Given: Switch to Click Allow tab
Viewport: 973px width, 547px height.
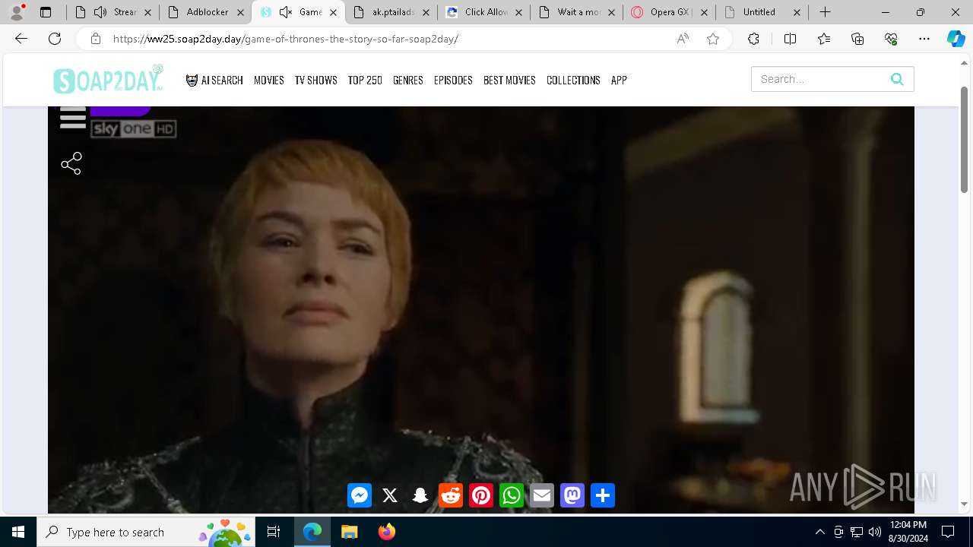Looking at the screenshot, I should coord(484,12).
